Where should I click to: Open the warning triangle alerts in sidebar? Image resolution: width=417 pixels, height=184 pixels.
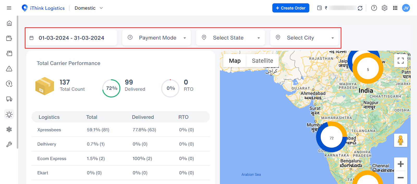tap(9, 69)
